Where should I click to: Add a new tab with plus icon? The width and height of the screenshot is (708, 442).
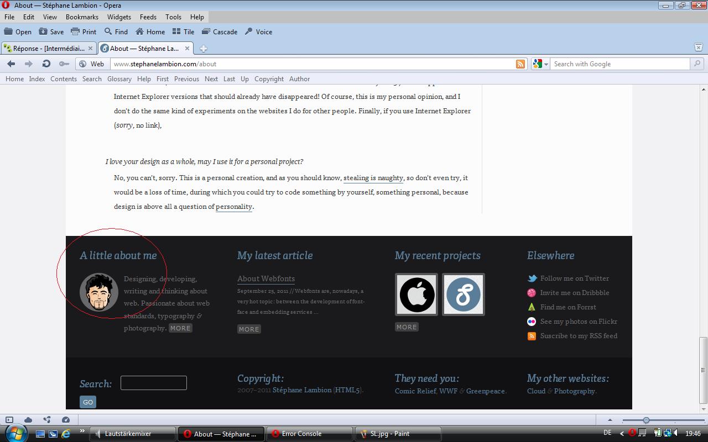pyautogui.click(x=203, y=49)
